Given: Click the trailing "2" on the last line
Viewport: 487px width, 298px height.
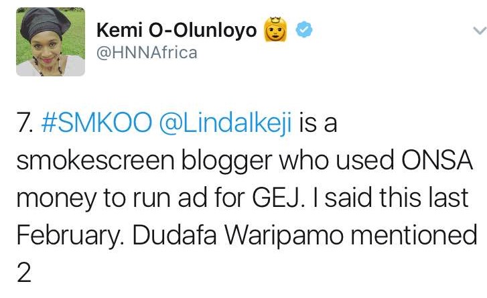Looking at the screenshot, I should (23, 272).
